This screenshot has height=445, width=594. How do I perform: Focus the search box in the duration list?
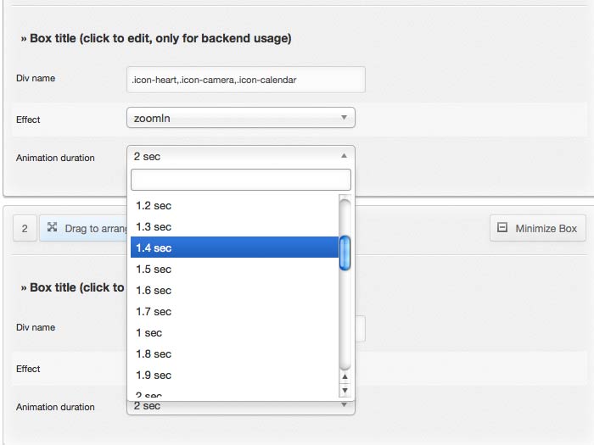240,180
